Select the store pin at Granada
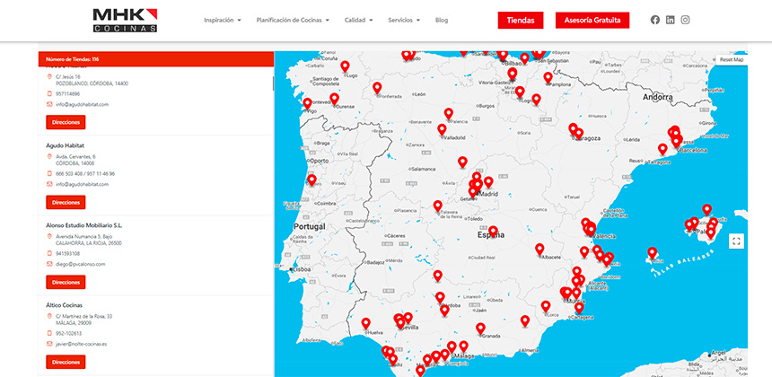 coord(480,329)
